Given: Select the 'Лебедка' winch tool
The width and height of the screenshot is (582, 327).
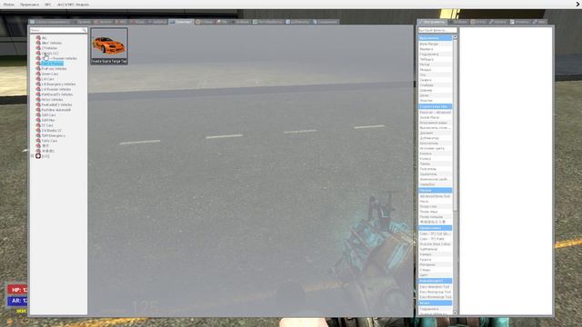Looking at the screenshot, I should tap(435, 59).
